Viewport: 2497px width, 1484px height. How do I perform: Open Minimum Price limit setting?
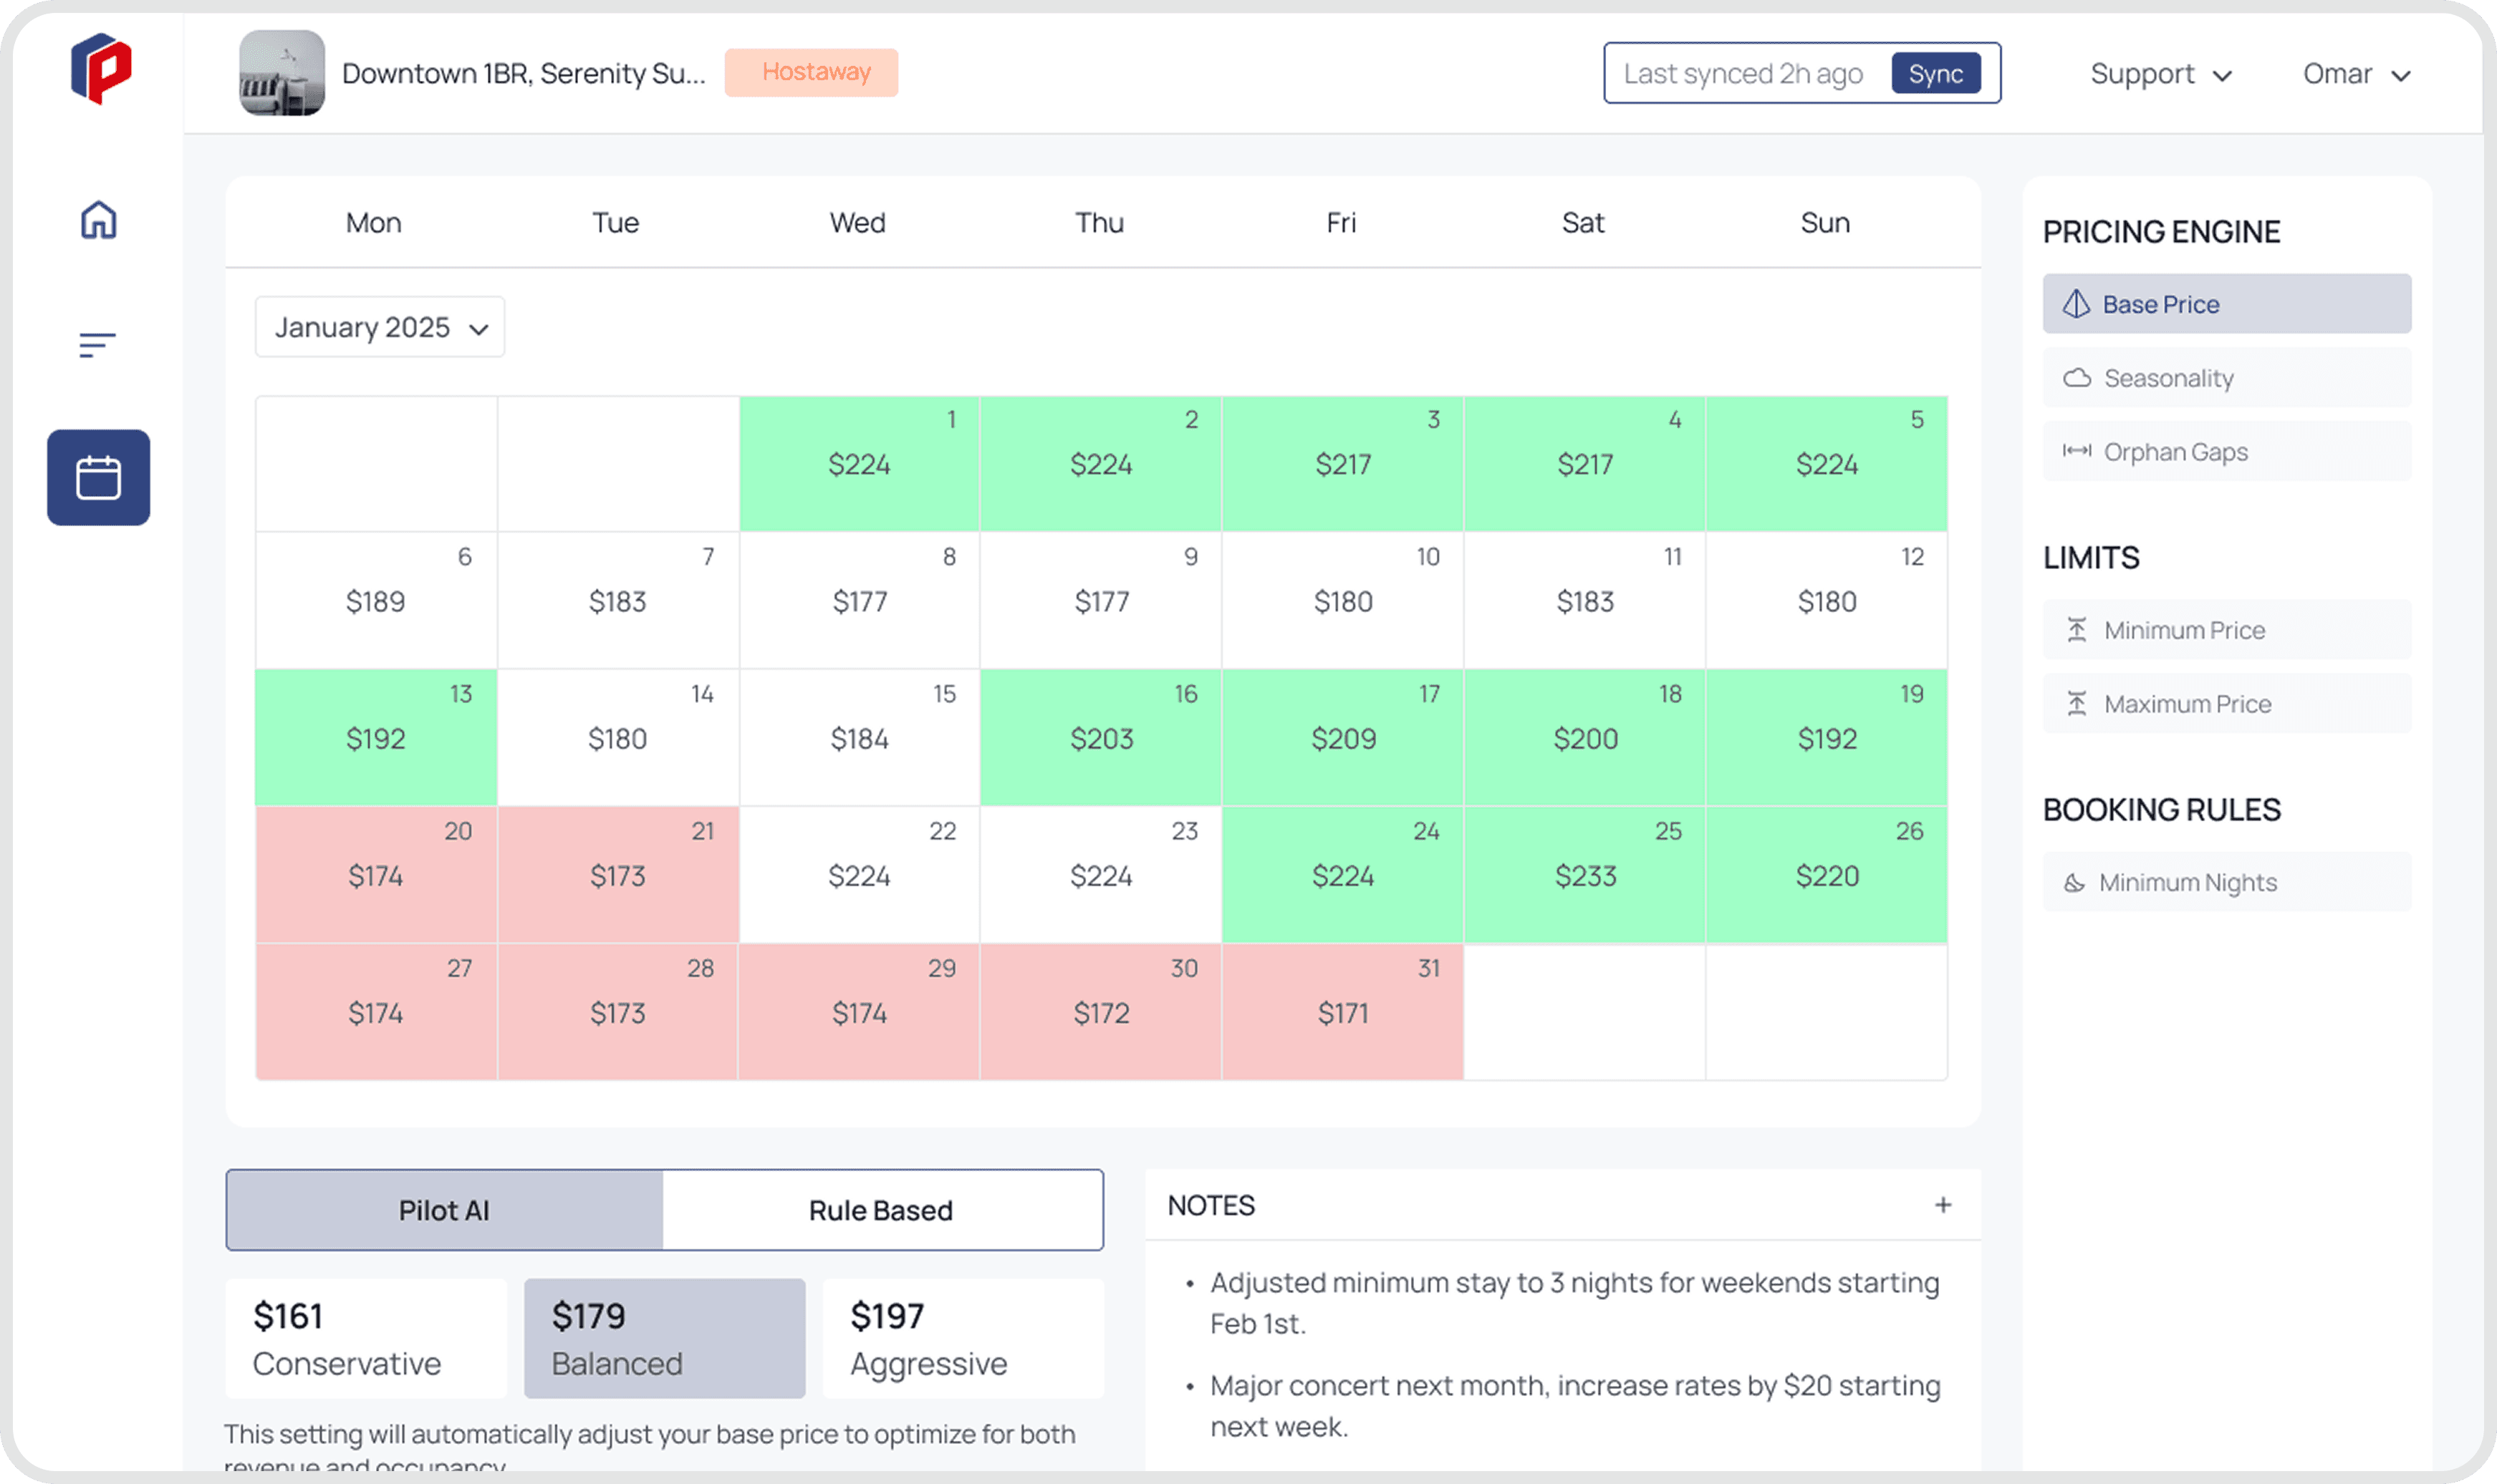[x=2226, y=630]
